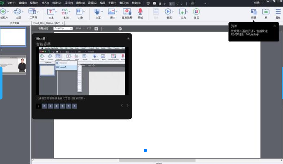283x164 pixels.
Task: Click the current slide number field
Action: pyautogui.click(x=172, y=4)
